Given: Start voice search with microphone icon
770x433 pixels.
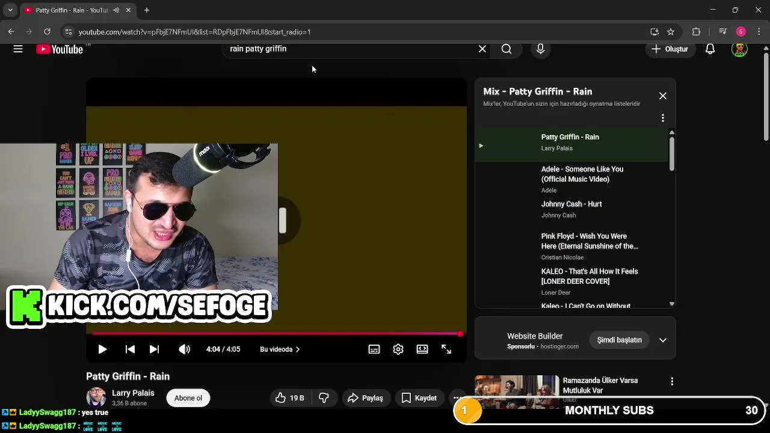Looking at the screenshot, I should [540, 49].
